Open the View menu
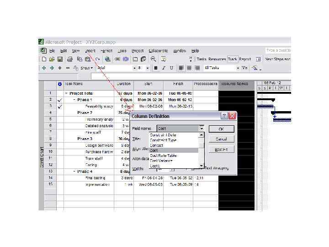This screenshot has width=329, height=247. point(76,51)
